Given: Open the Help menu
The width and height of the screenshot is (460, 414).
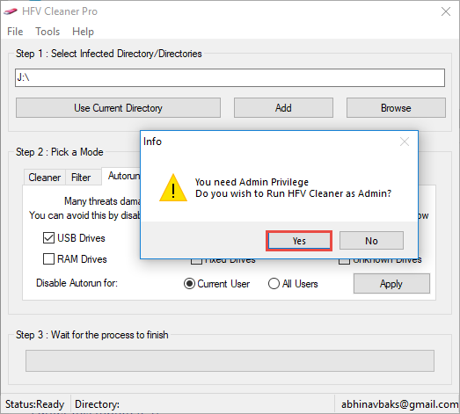Looking at the screenshot, I should 83,32.
